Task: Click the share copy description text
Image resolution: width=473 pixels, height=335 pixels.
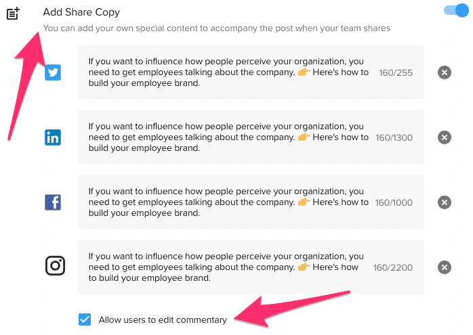Action: pyautogui.click(x=216, y=28)
